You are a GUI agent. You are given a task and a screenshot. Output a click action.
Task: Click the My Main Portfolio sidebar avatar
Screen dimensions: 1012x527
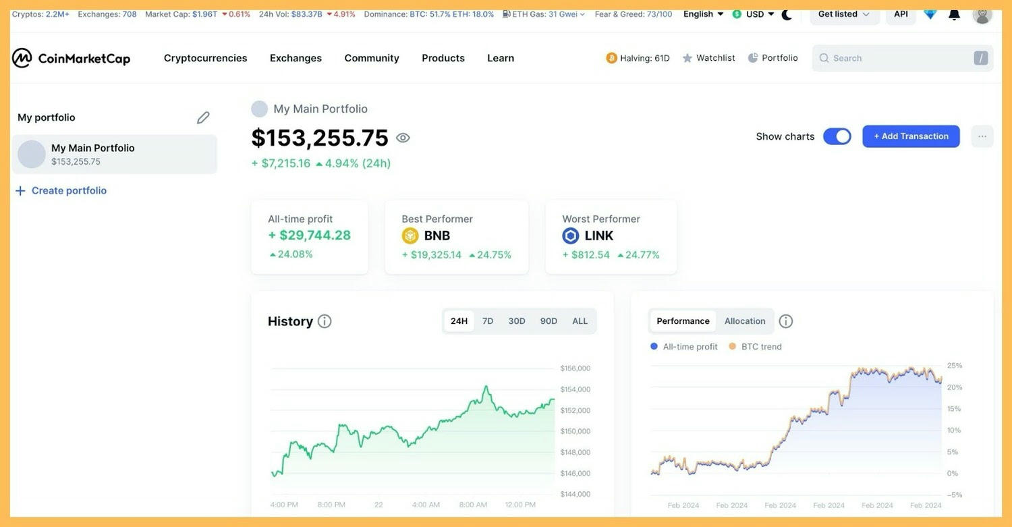coord(32,155)
